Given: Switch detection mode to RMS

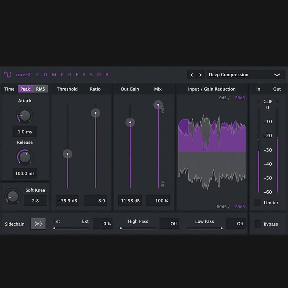Looking at the screenshot, I should pyautogui.click(x=40, y=89).
